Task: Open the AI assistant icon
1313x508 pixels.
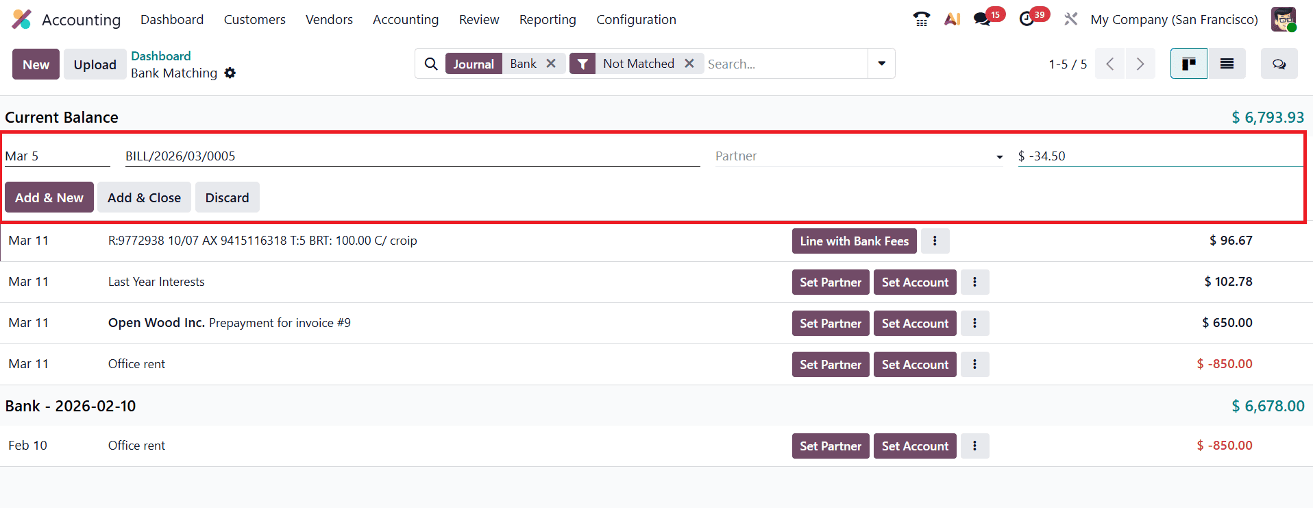Action: pyautogui.click(x=952, y=19)
